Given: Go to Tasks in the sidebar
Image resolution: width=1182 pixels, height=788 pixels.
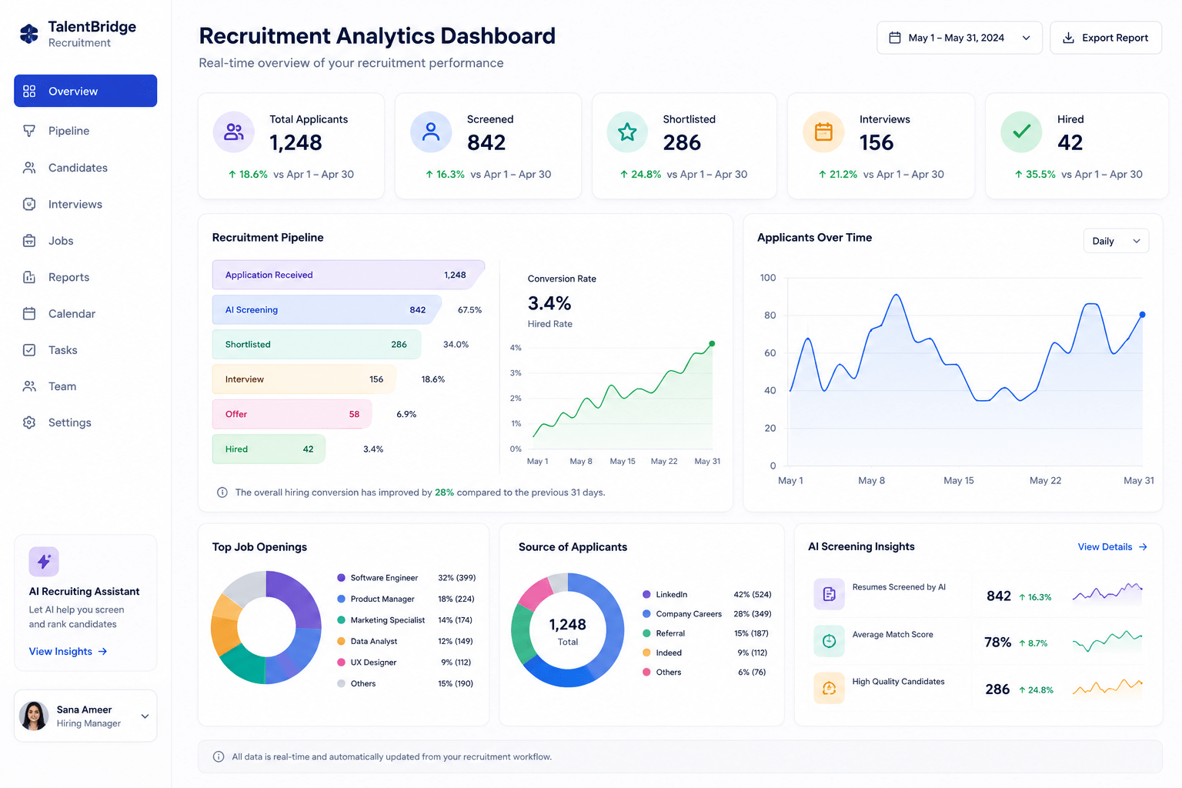Looking at the screenshot, I should [x=85, y=350].
